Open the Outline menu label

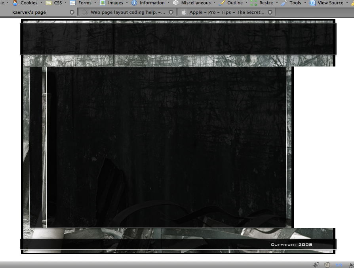[x=235, y=3]
